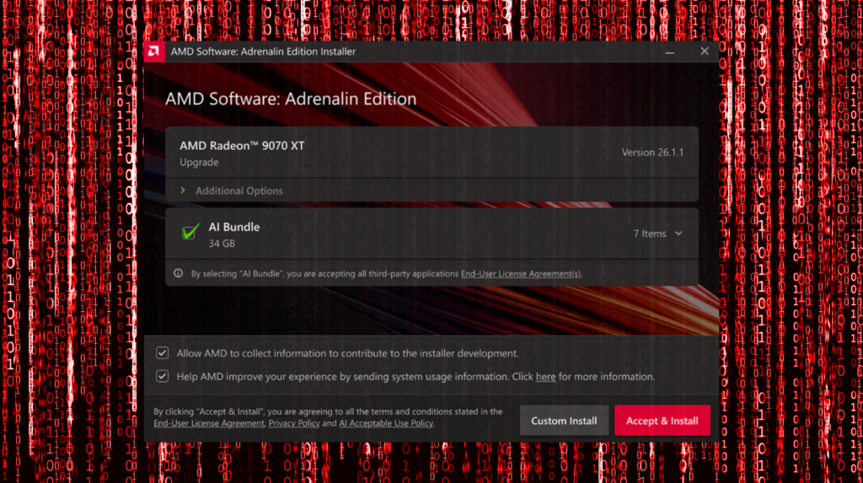Disable installer development data collection checkbox
The image size is (863, 483).
point(162,353)
